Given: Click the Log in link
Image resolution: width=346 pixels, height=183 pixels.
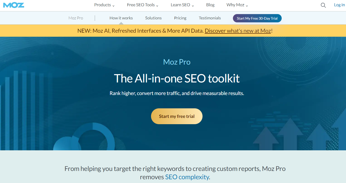Looking at the screenshot, I should 339,5.
